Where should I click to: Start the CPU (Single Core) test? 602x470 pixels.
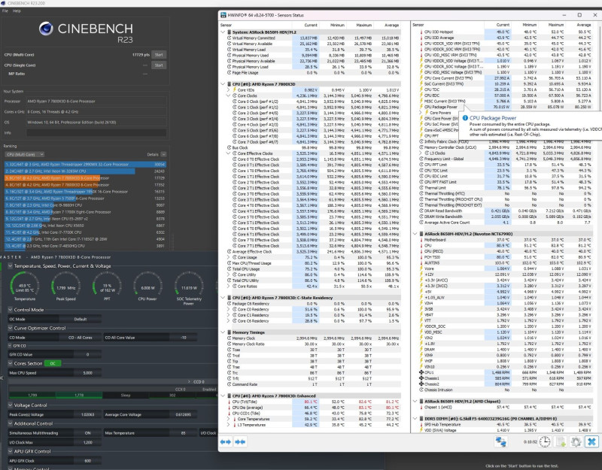pos(159,65)
